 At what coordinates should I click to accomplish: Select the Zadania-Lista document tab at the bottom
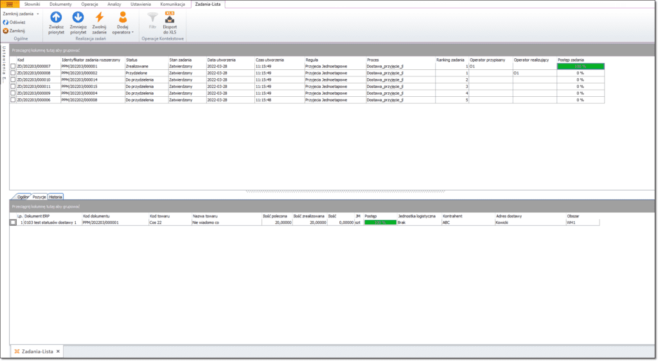click(x=37, y=351)
